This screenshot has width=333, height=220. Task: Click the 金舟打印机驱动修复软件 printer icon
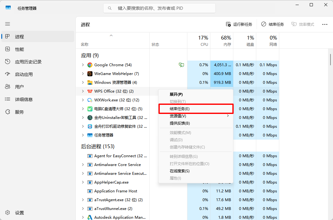[x=90, y=126]
